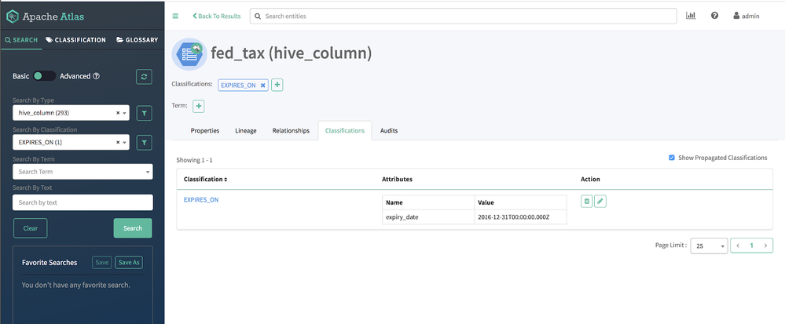Sort by Classification column header
This screenshot has height=324, width=785.
205,179
